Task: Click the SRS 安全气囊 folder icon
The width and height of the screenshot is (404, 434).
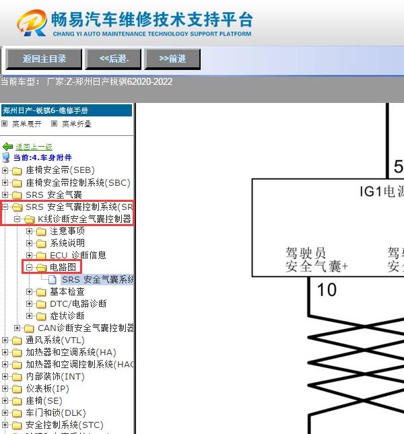Action: (17, 195)
